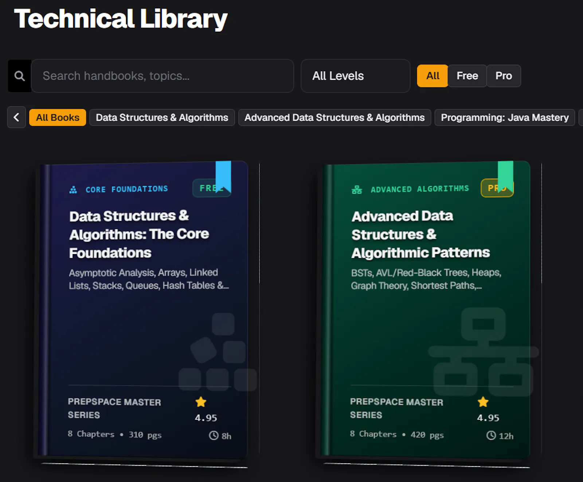Click the Asymptotic Analysis, Arrays description text

pos(149,279)
